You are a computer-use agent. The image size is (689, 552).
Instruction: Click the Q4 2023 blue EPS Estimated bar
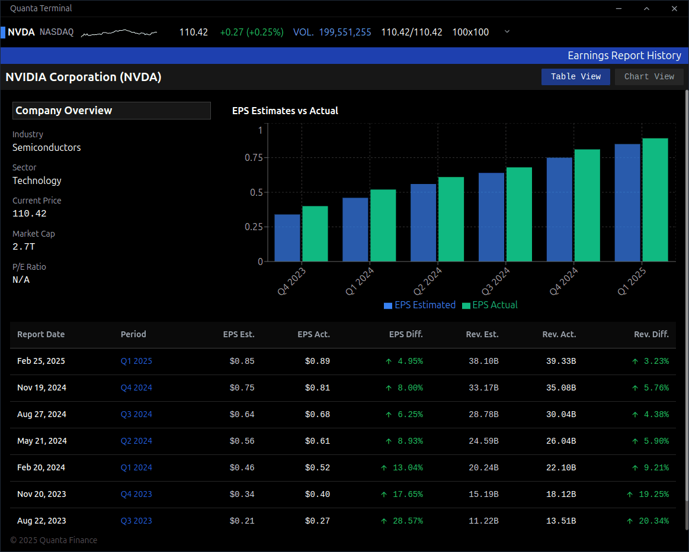(x=287, y=238)
